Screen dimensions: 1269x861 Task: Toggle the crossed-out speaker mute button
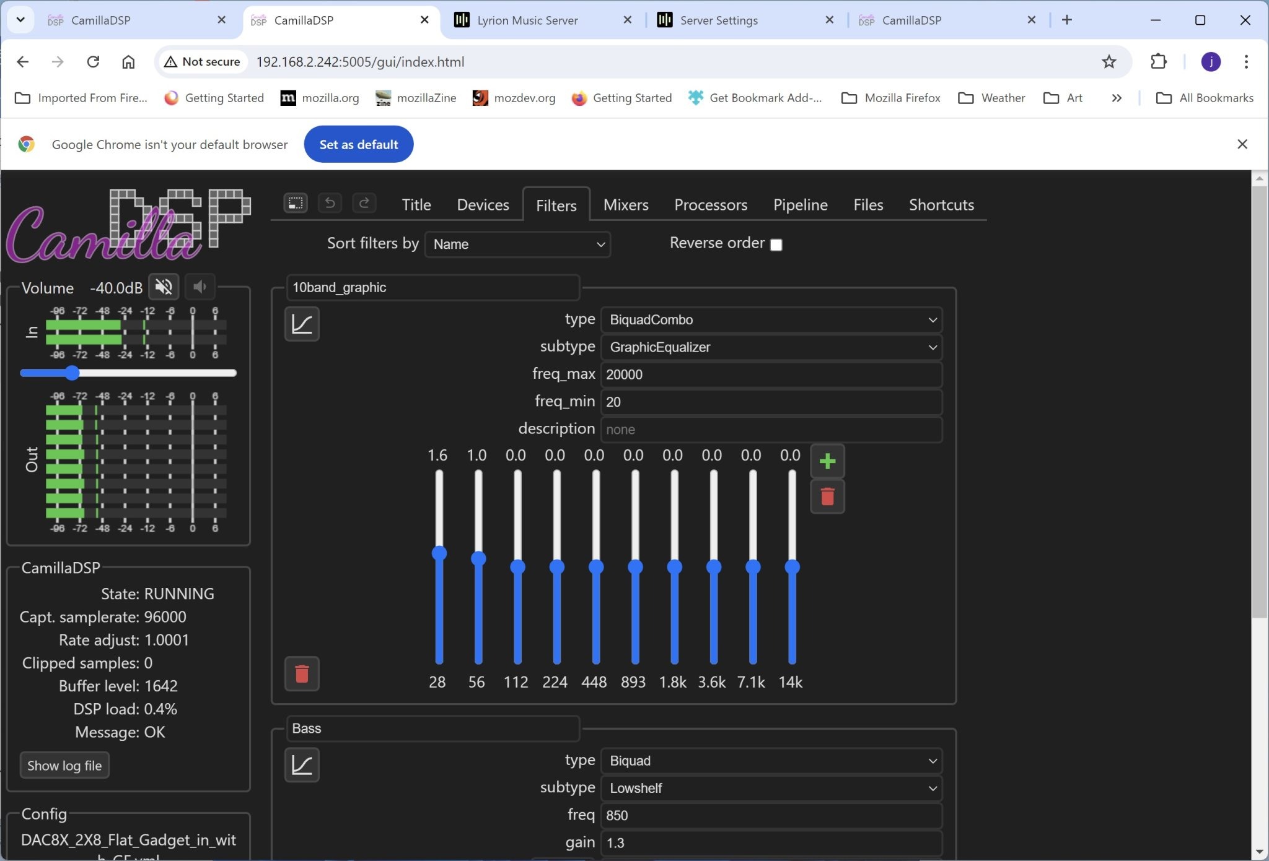pos(164,287)
